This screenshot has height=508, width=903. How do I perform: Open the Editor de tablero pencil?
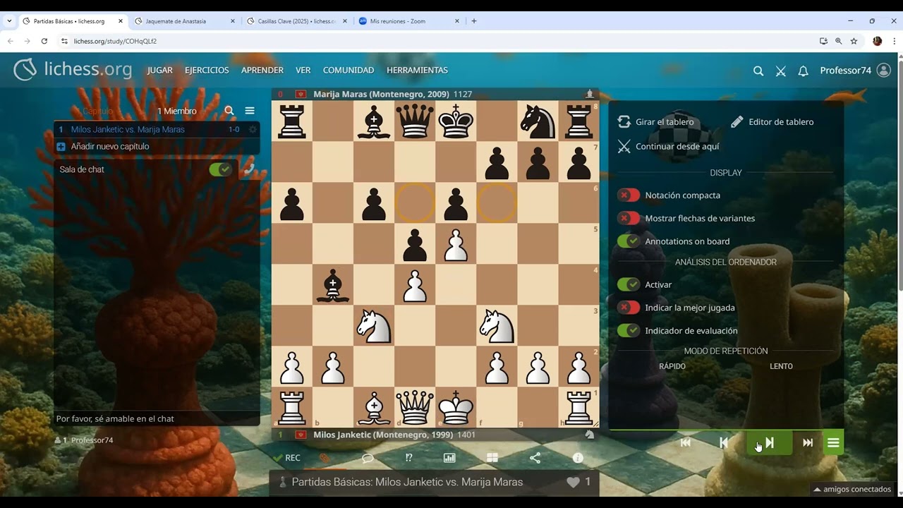pos(737,122)
